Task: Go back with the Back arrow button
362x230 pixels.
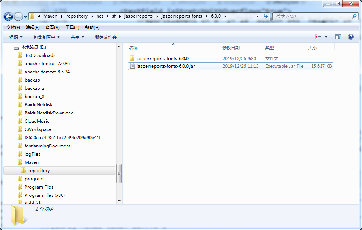Action: tap(8, 16)
